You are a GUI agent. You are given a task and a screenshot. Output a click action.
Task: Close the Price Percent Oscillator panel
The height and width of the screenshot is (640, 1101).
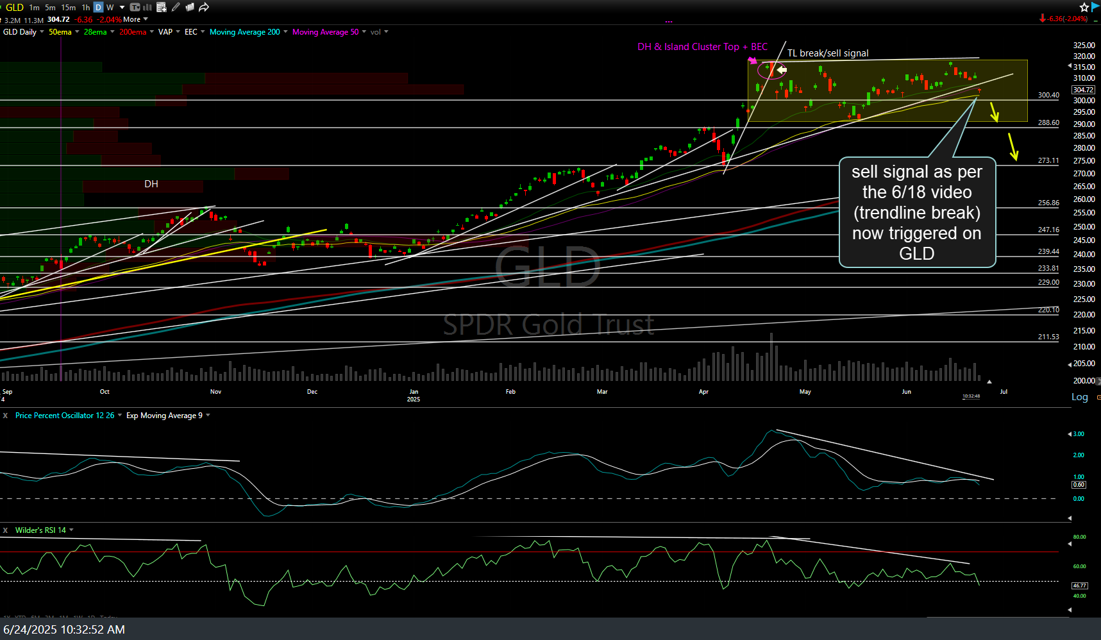pos(6,416)
